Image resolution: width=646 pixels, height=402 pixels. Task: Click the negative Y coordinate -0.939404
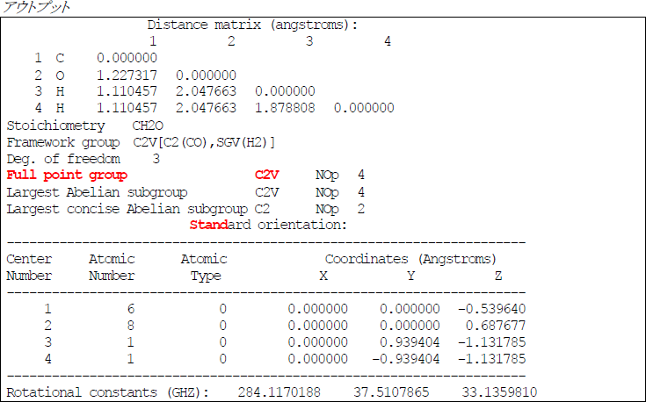click(x=406, y=359)
